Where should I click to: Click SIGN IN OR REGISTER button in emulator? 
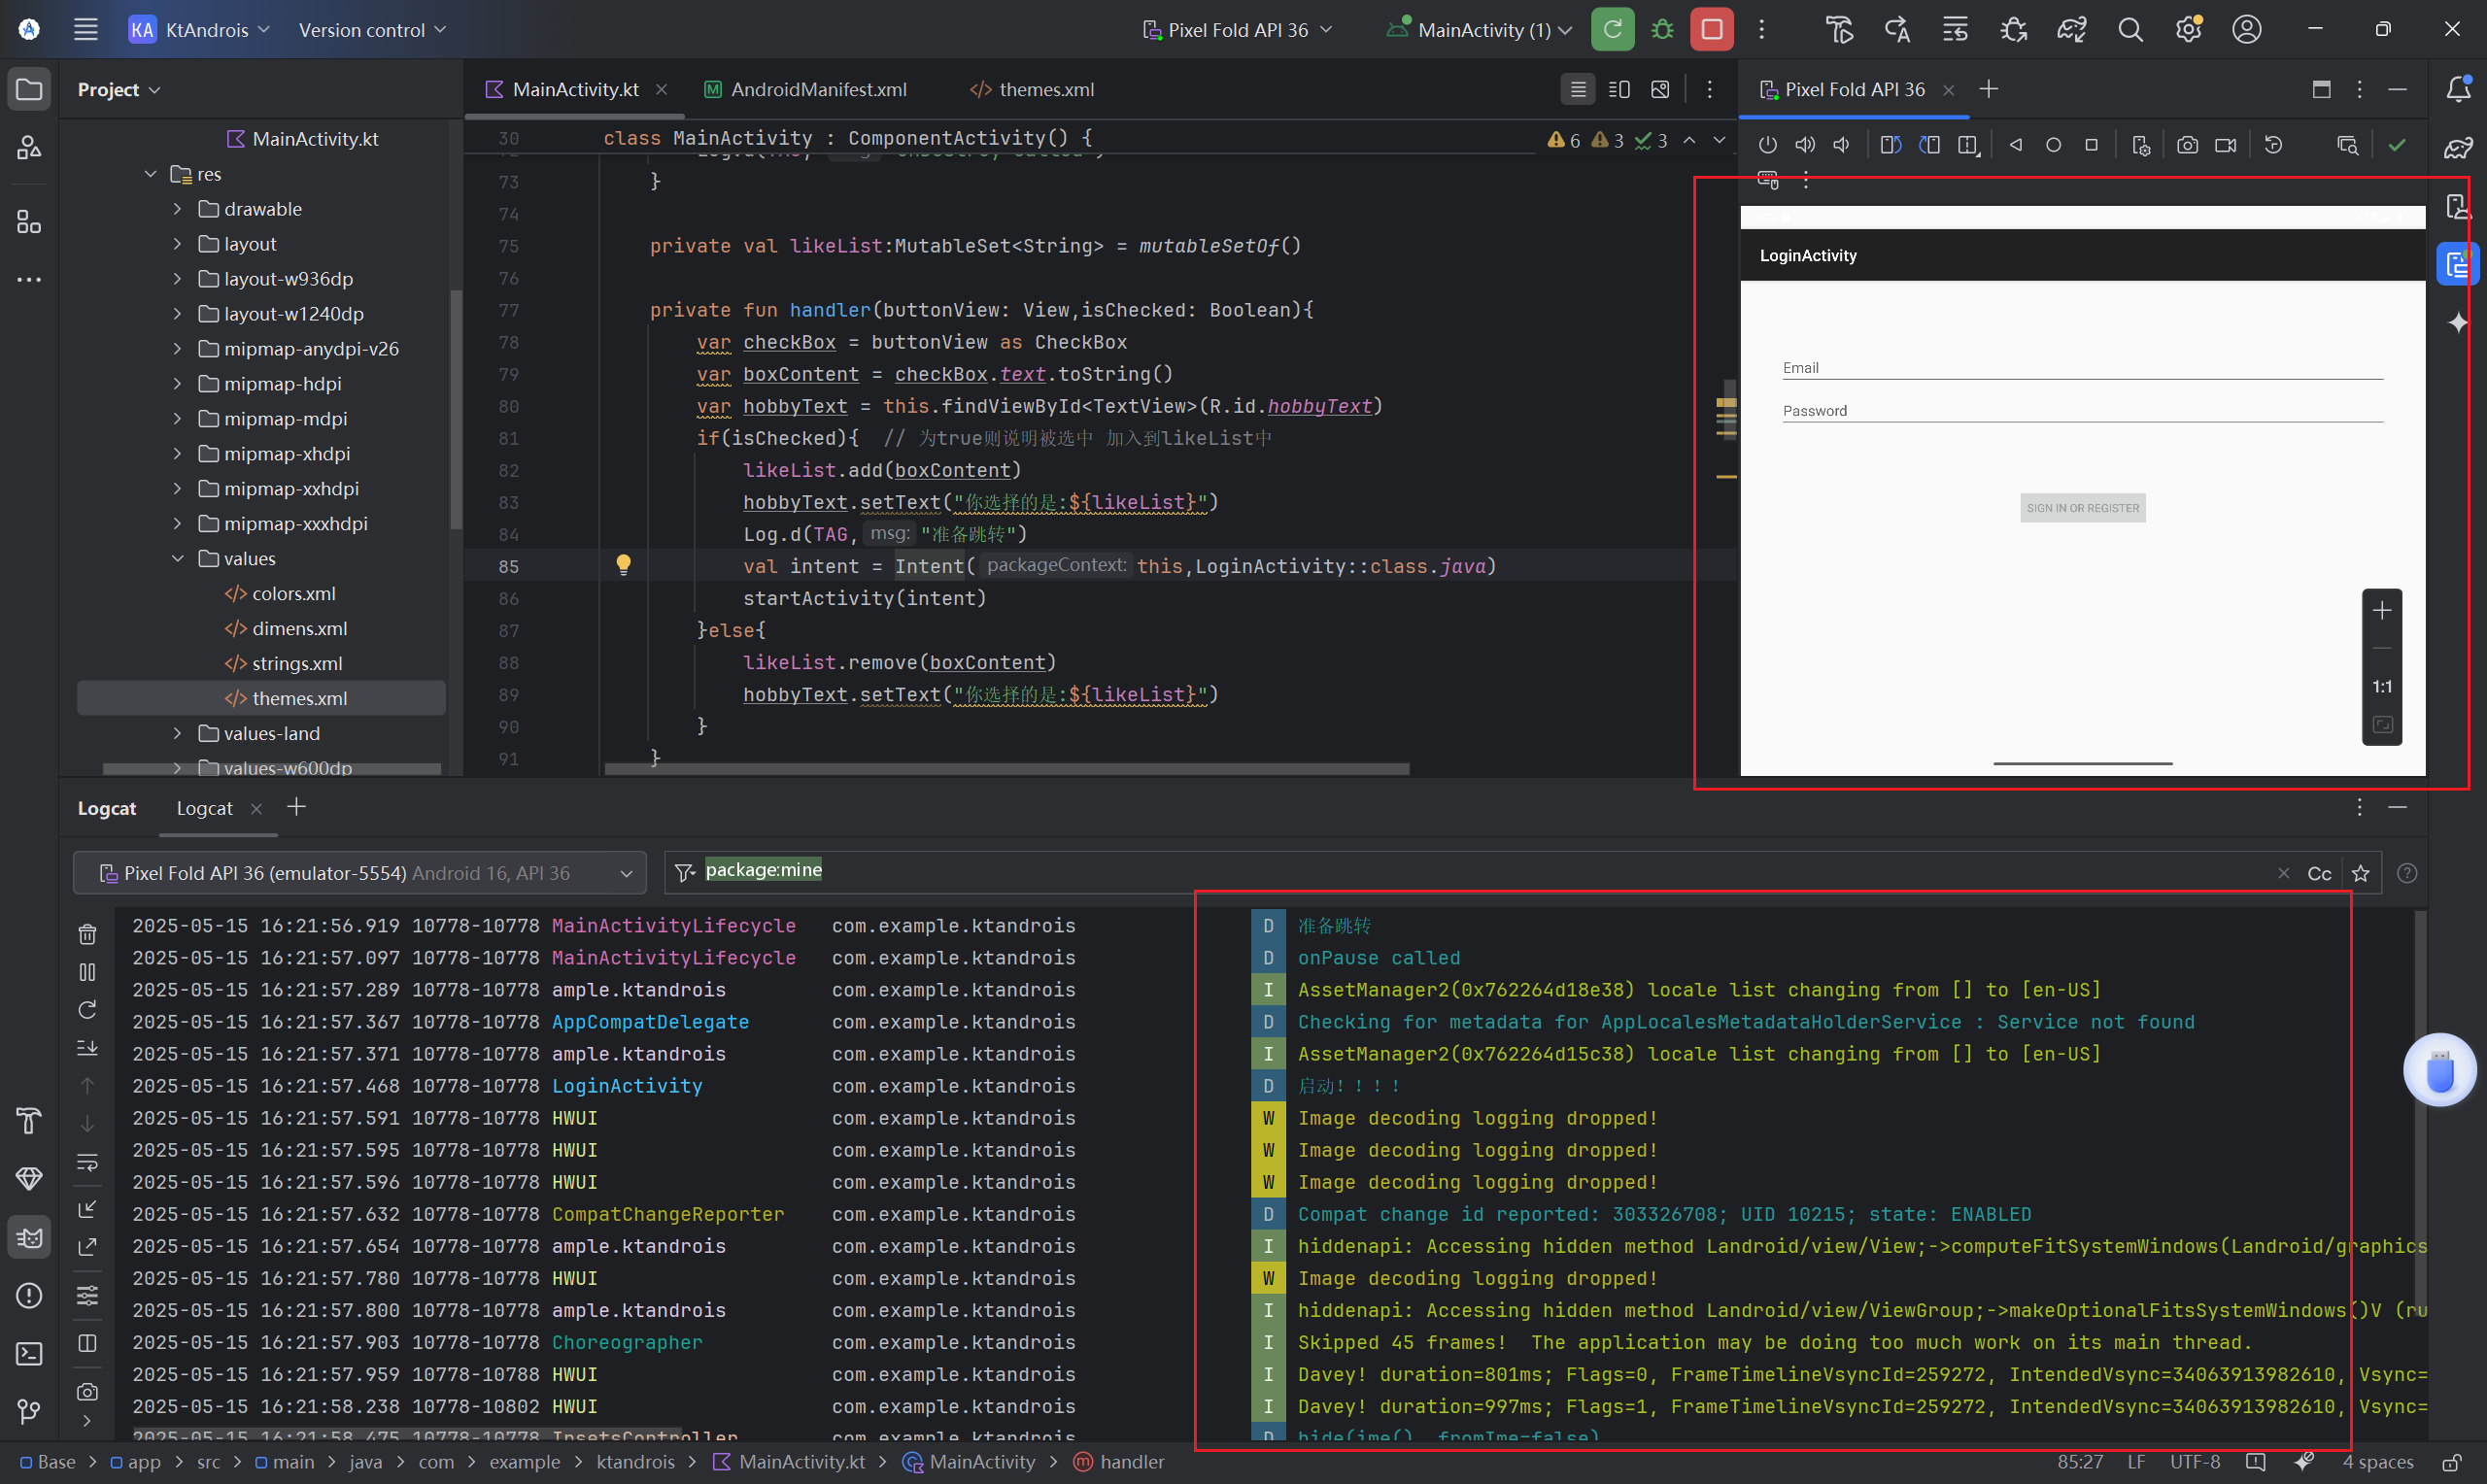tap(2082, 508)
